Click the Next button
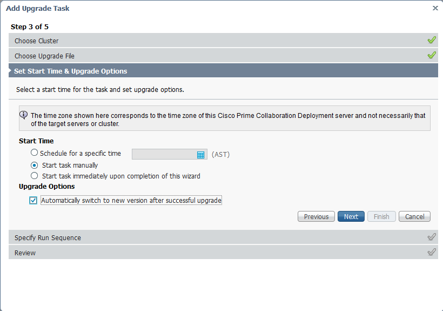 pos(351,216)
